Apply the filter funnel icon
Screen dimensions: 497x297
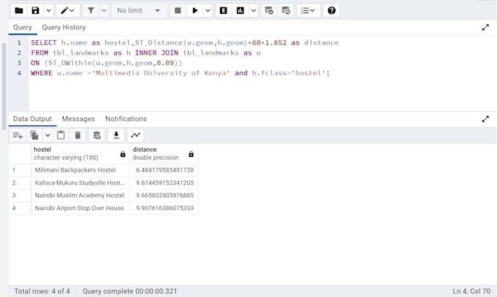(91, 10)
